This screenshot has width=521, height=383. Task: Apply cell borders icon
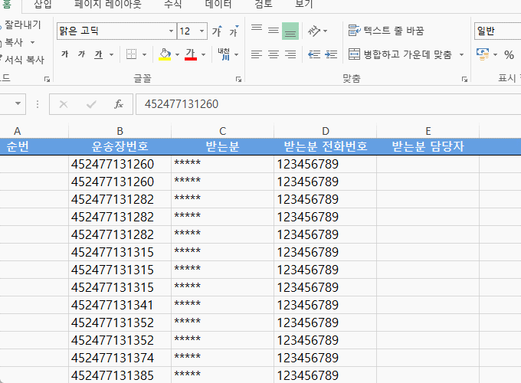coord(132,54)
